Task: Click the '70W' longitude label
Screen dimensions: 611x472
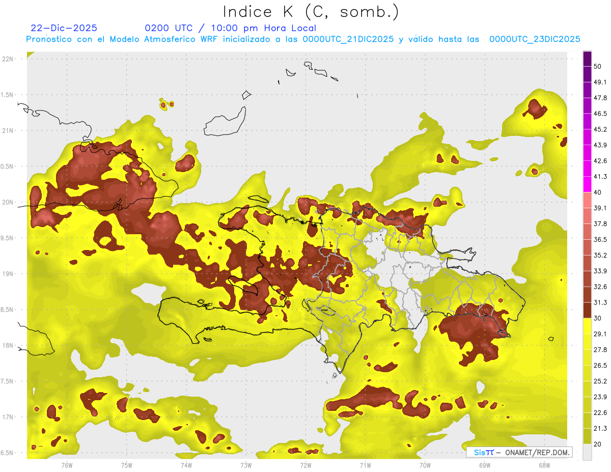Action: click(x=425, y=465)
